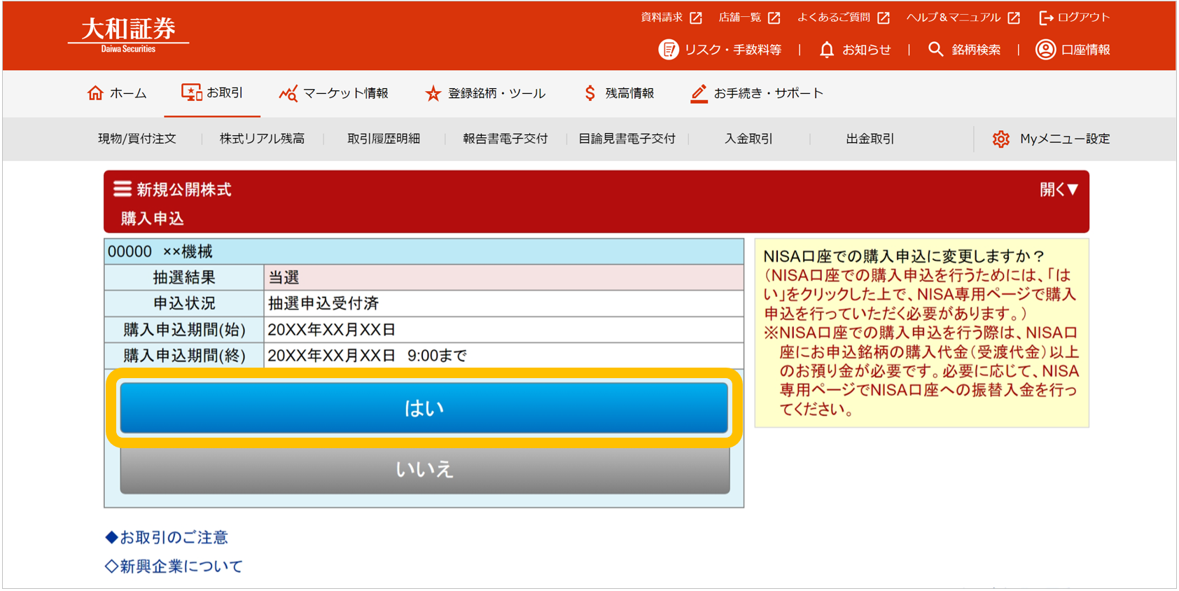Open the 登録銘柄・ツール tab

485,93
